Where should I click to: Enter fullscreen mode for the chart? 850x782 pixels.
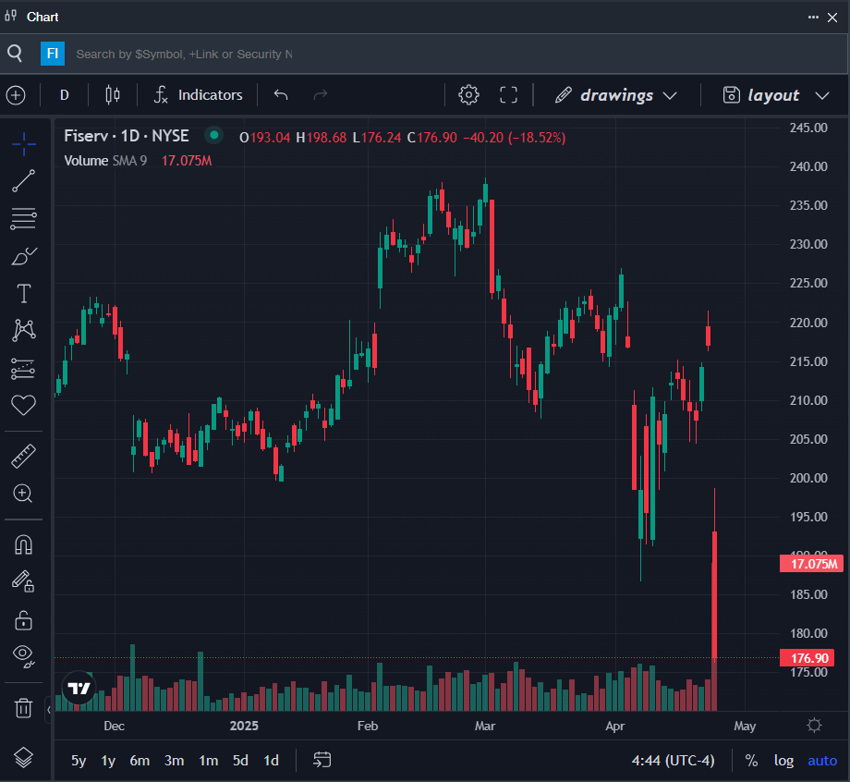508,95
